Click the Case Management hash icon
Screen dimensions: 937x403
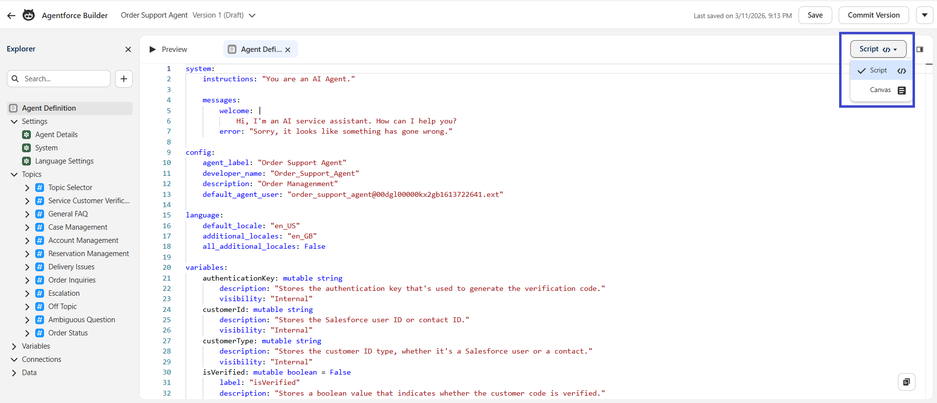pos(40,227)
